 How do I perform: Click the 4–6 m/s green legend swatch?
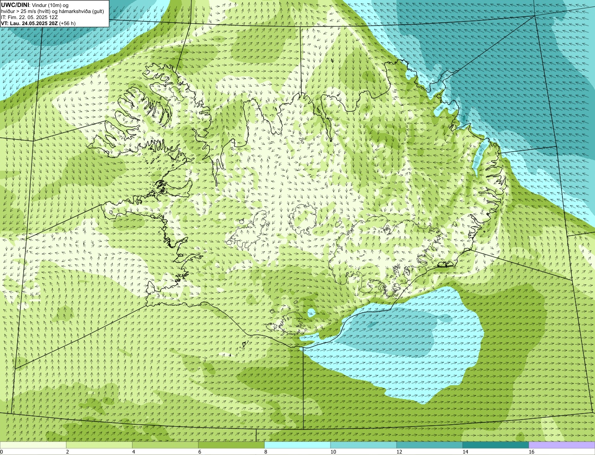click(x=165, y=445)
